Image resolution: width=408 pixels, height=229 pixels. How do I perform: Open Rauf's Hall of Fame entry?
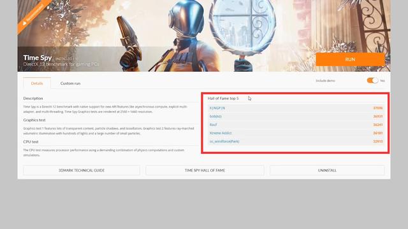coord(213,125)
